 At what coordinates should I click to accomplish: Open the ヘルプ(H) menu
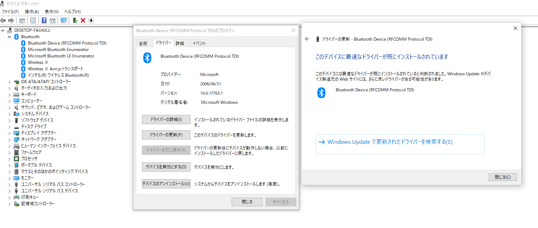73,12
